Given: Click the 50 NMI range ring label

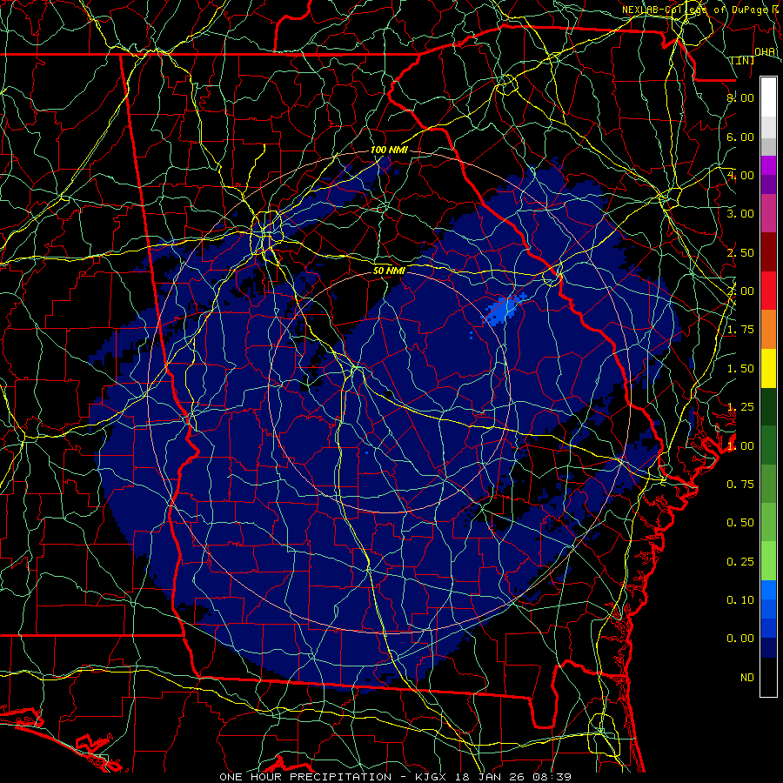Looking at the screenshot, I should (x=389, y=271).
